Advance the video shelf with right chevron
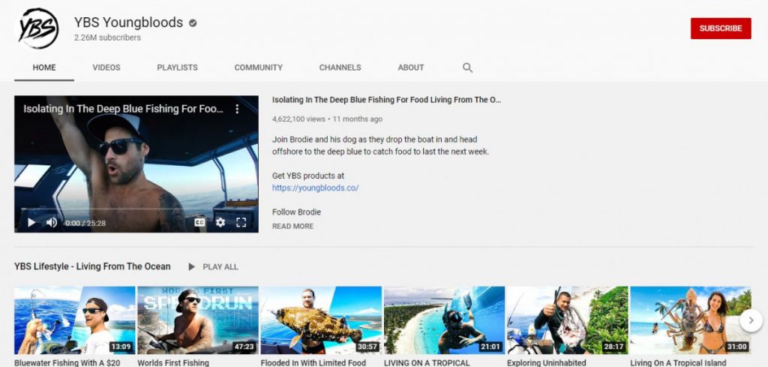 pos(751,320)
